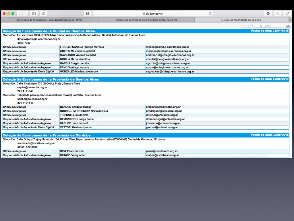The height and width of the screenshot is (221, 294).
Task: Click name MUÑOZ Emery omar
Action: point(73,155)
